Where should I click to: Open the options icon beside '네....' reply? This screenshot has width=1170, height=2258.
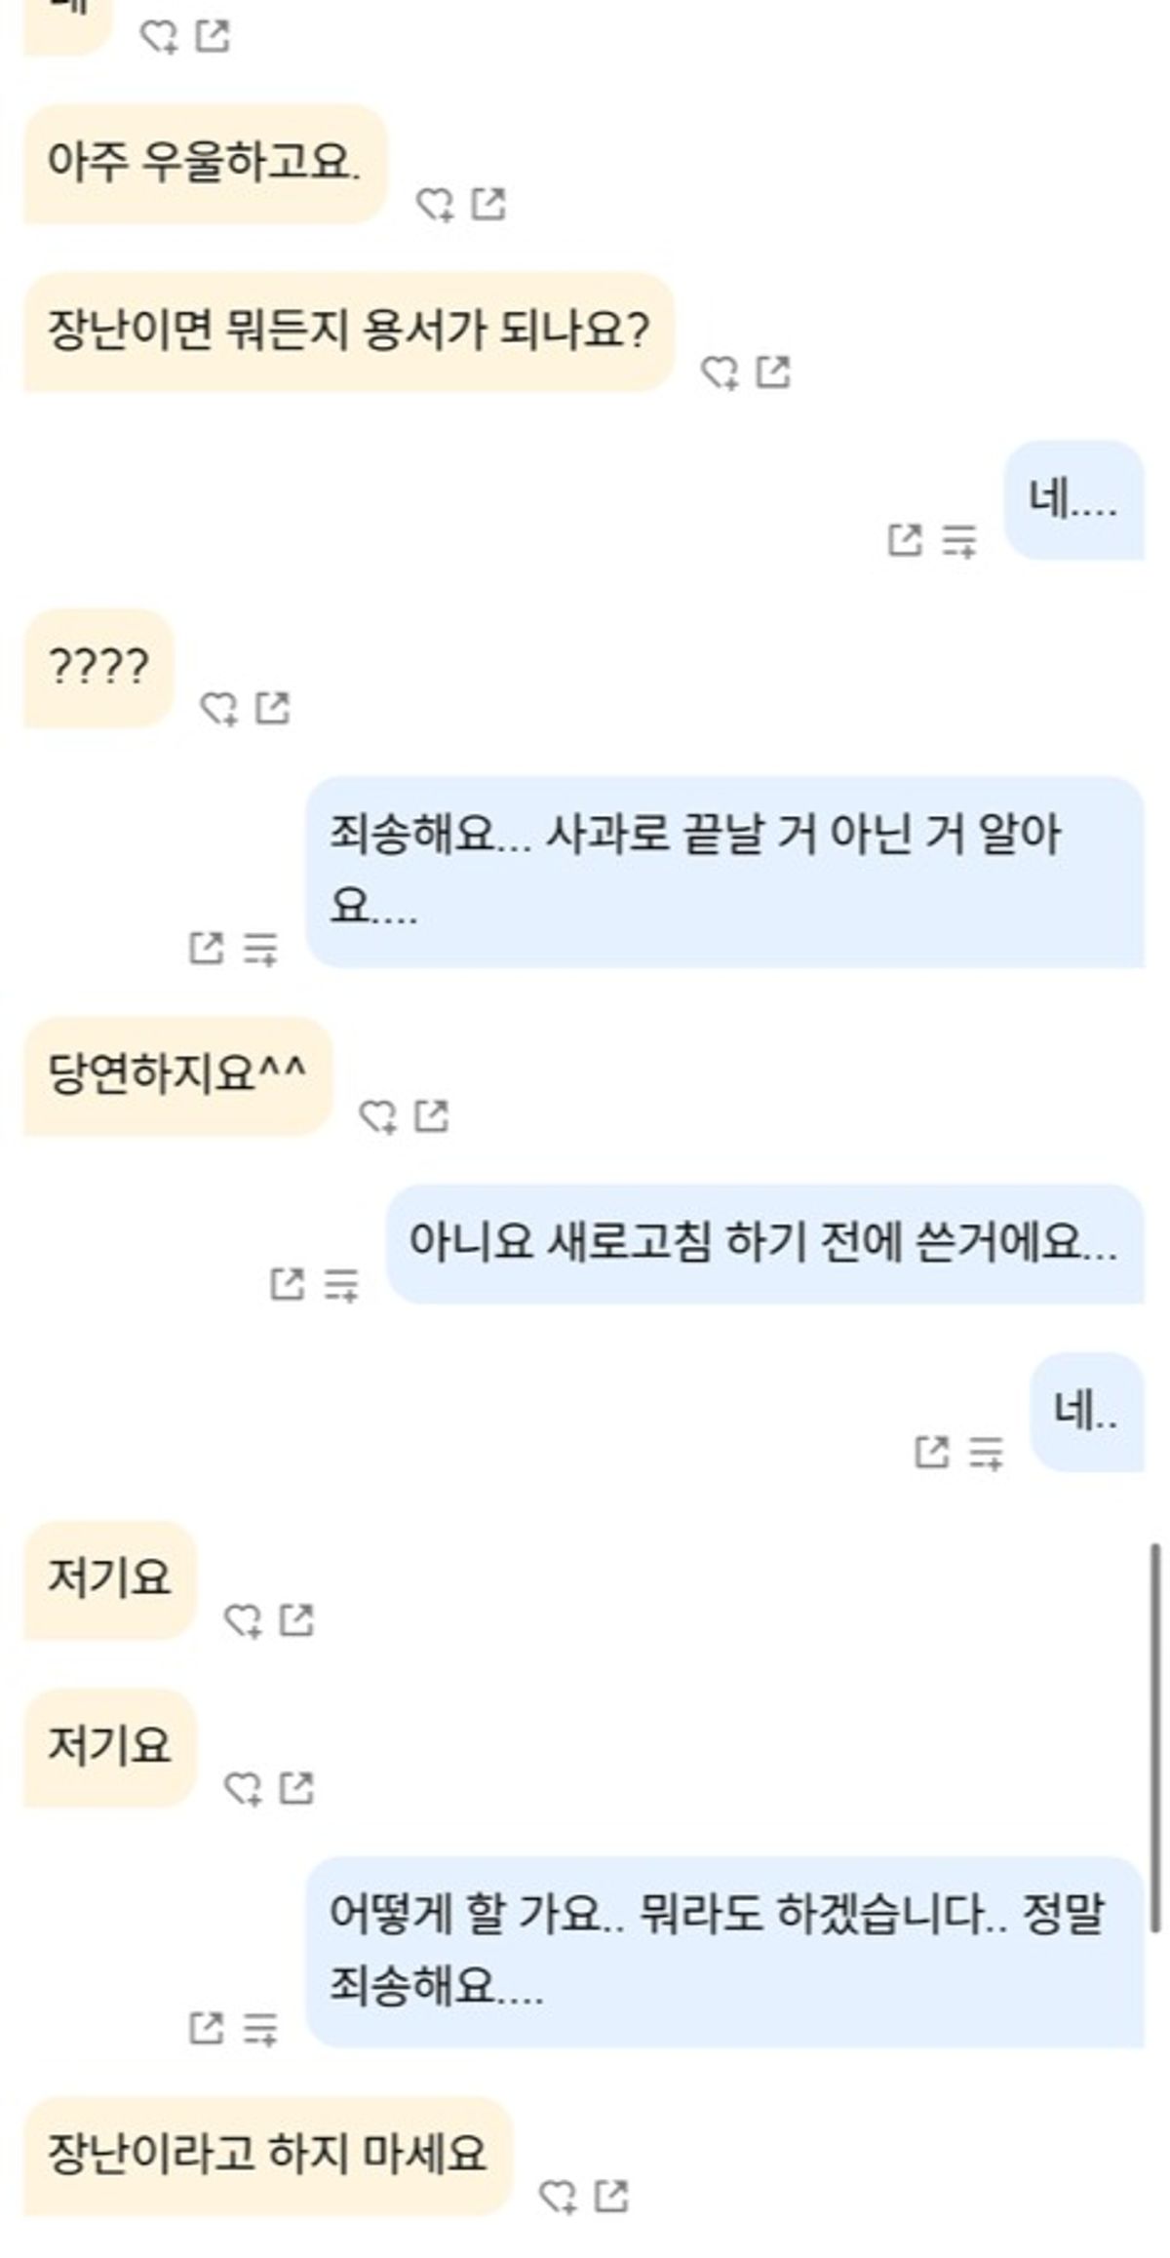[x=959, y=540]
